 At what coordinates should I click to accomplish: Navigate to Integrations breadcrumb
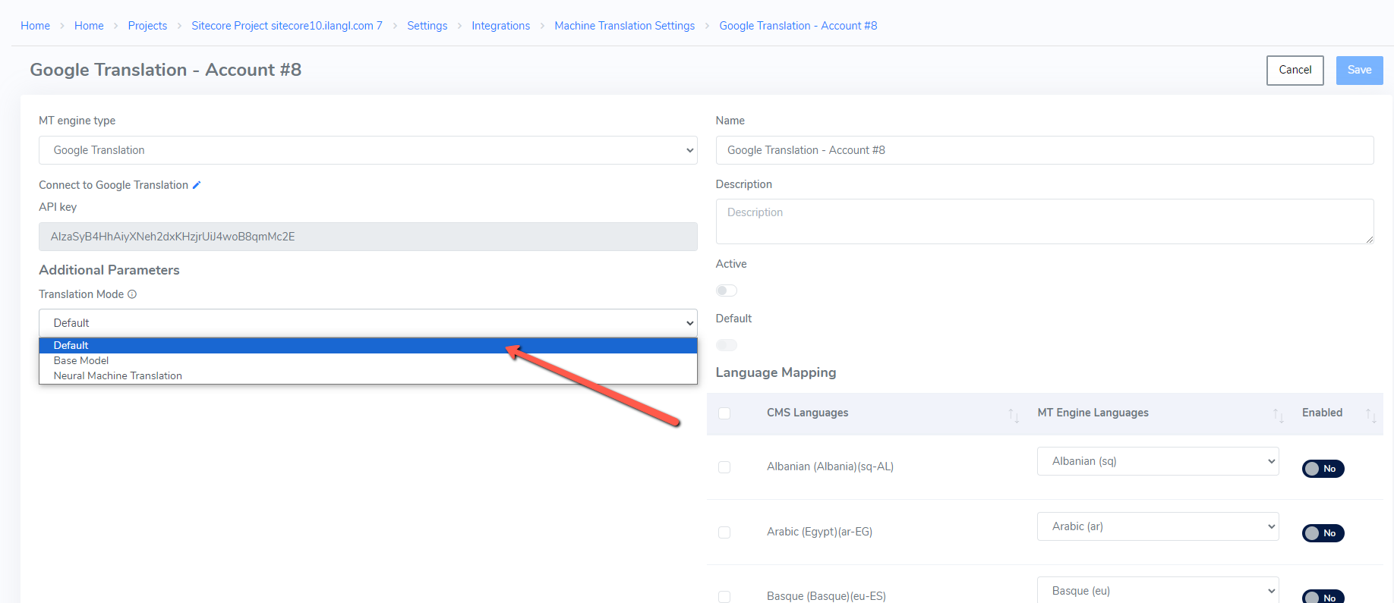[501, 26]
